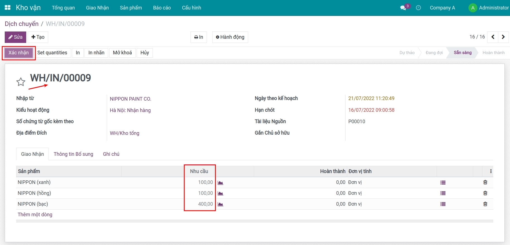Screen dimensions: 510x245
Task: Open the Báo cáo menu
Action: click(162, 8)
